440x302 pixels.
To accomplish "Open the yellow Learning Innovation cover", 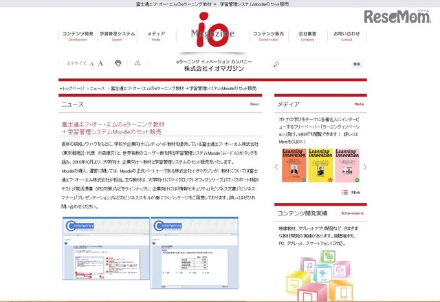I will click(320, 166).
